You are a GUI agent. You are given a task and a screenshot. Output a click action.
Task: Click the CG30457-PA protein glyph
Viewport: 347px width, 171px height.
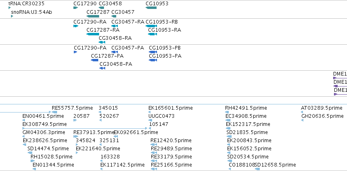point(115,52)
